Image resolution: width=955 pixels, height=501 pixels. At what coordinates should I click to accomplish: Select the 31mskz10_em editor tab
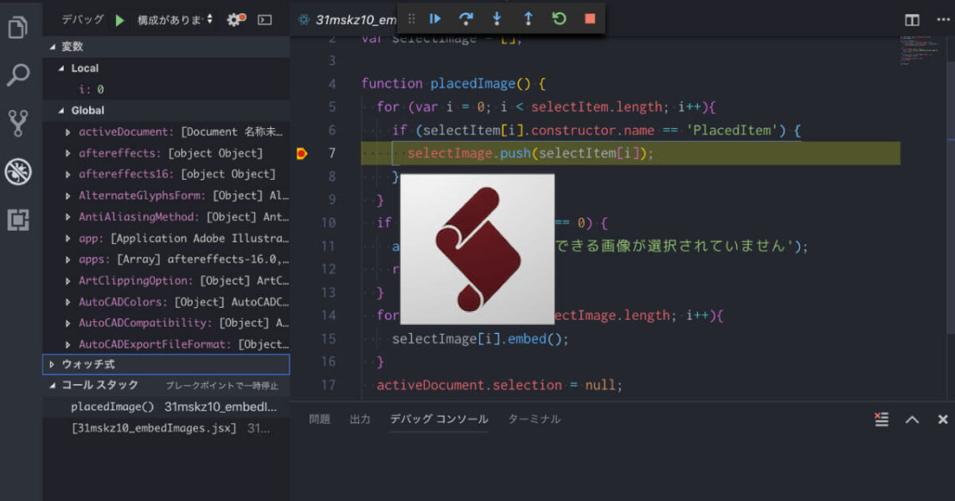(345, 20)
